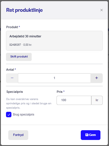Click the Specialpris description help text

tap(29, 103)
